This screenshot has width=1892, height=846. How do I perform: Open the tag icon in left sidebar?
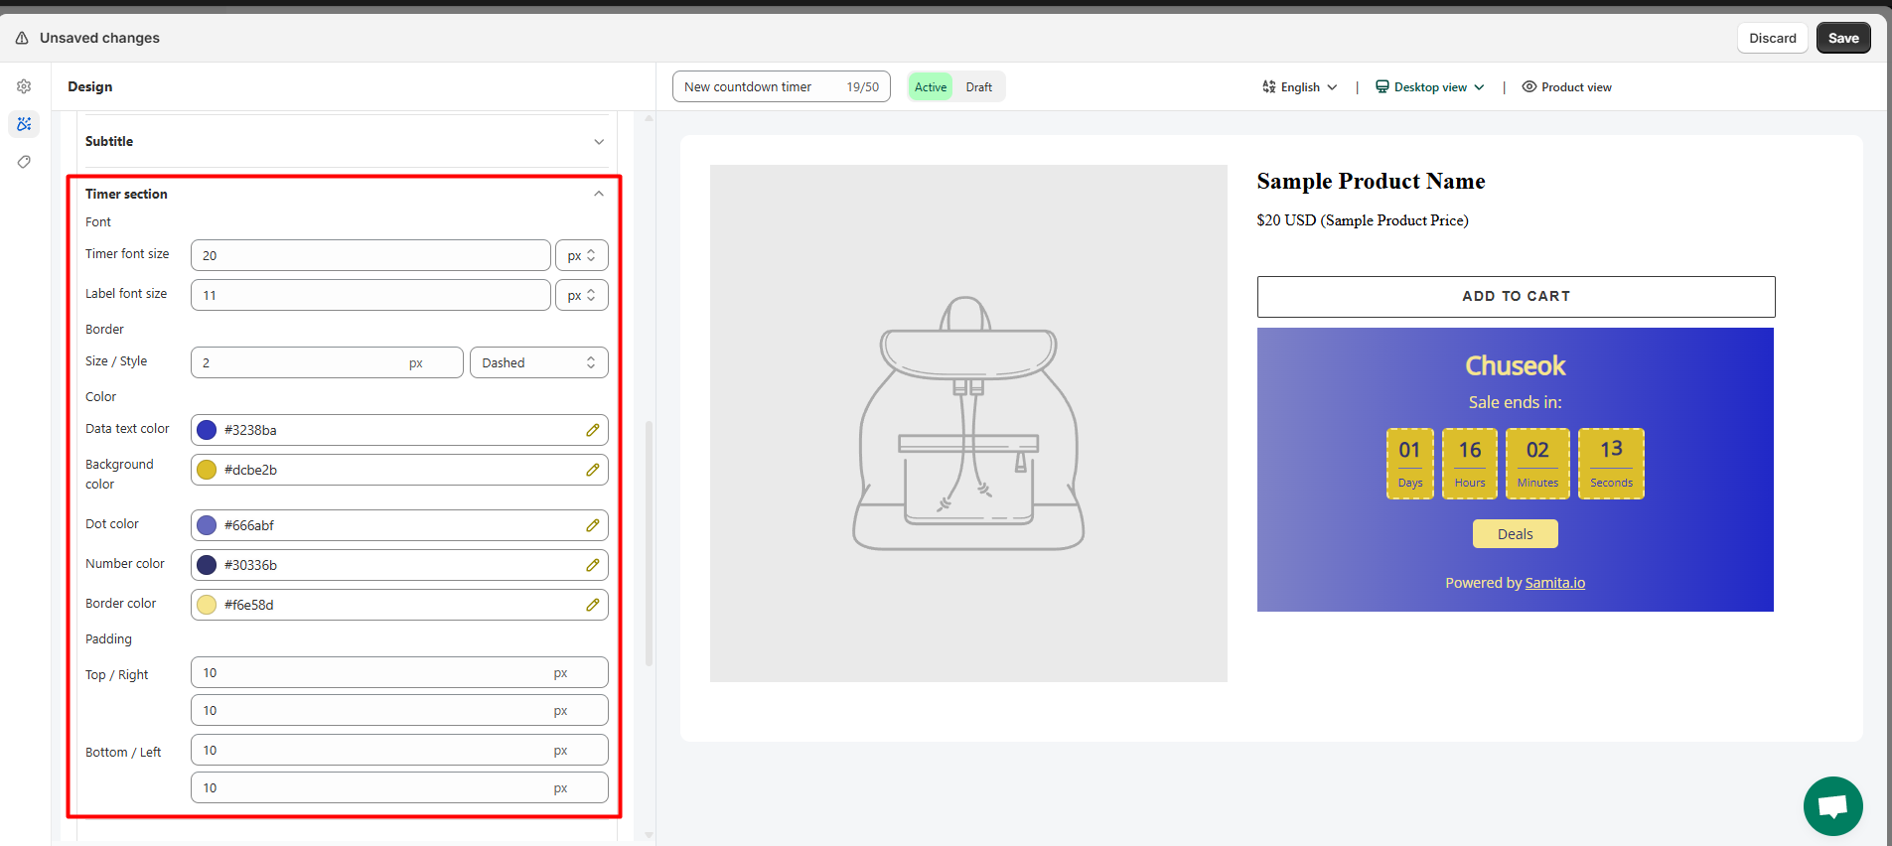pyautogui.click(x=24, y=162)
